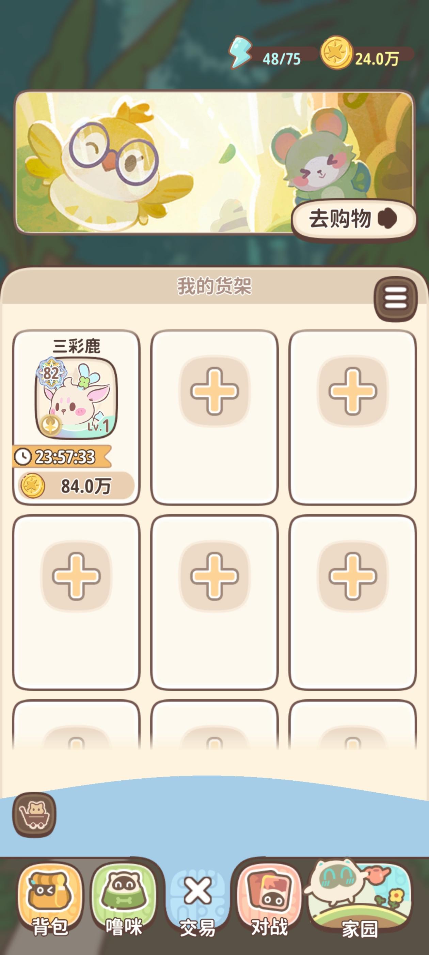The width and height of the screenshot is (429, 955).
Task: Open the shelf hamburger menu
Action: (x=396, y=299)
